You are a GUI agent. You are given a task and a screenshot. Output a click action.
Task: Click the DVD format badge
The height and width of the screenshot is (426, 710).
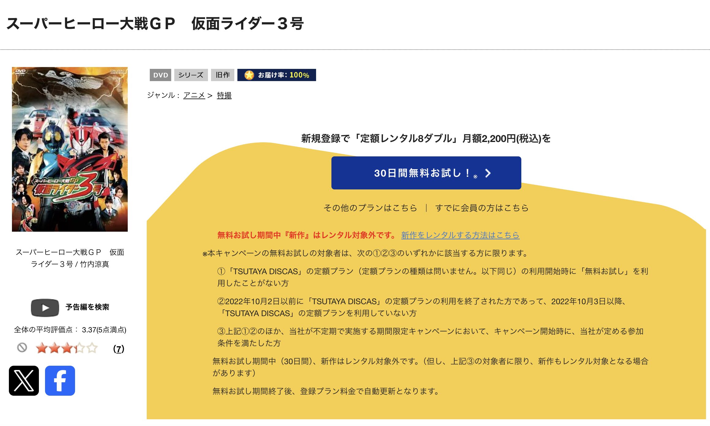[x=161, y=75]
